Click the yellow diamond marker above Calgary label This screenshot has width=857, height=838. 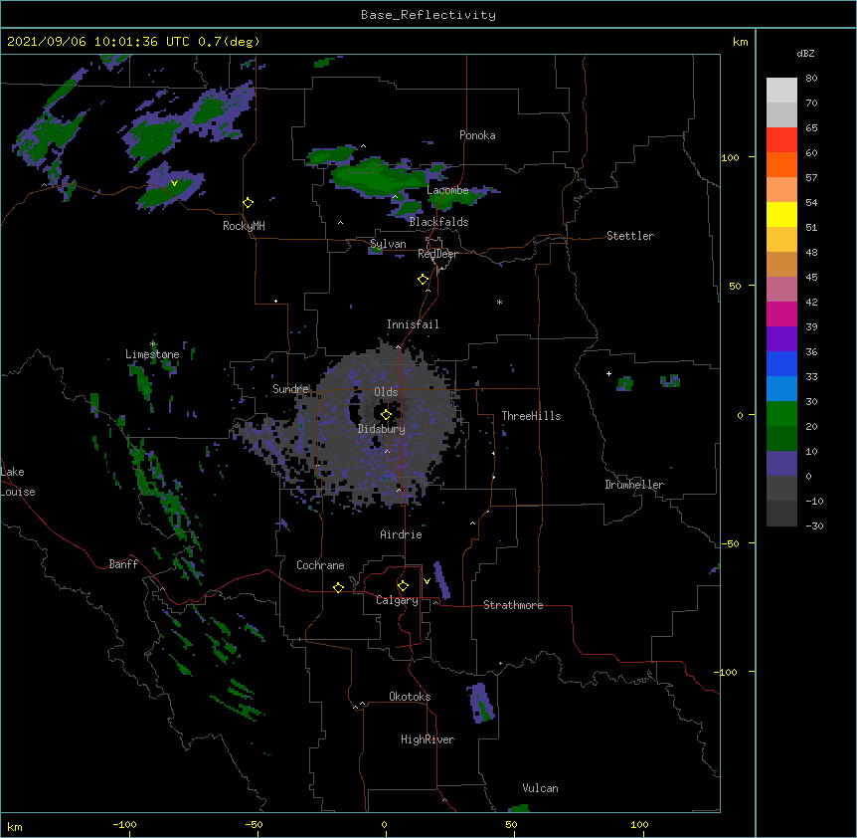(403, 586)
